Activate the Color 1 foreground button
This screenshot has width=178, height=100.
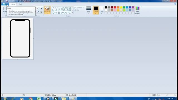click(x=96, y=10)
